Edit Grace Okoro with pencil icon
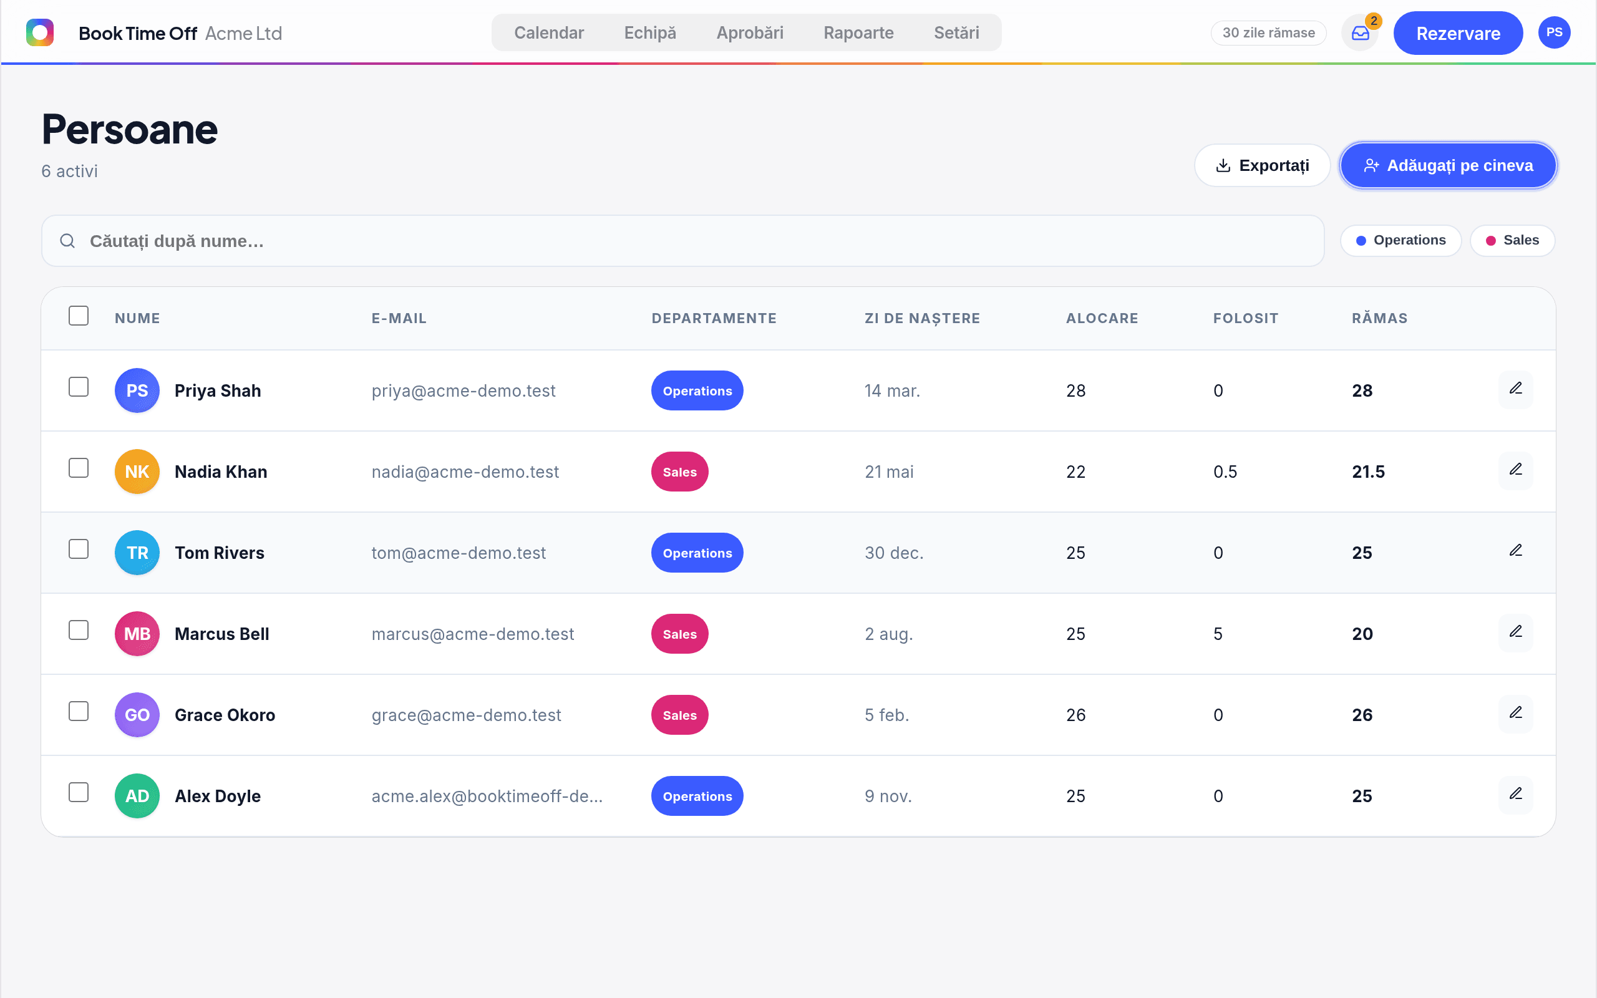 [x=1516, y=714]
